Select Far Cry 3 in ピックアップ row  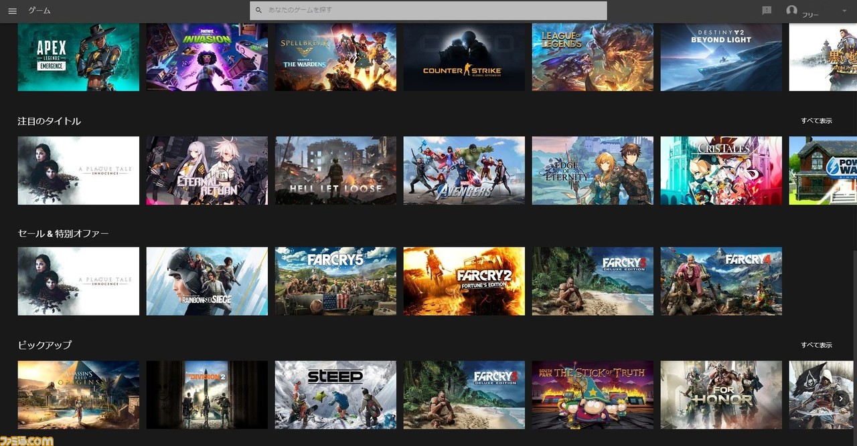pyautogui.click(x=464, y=395)
